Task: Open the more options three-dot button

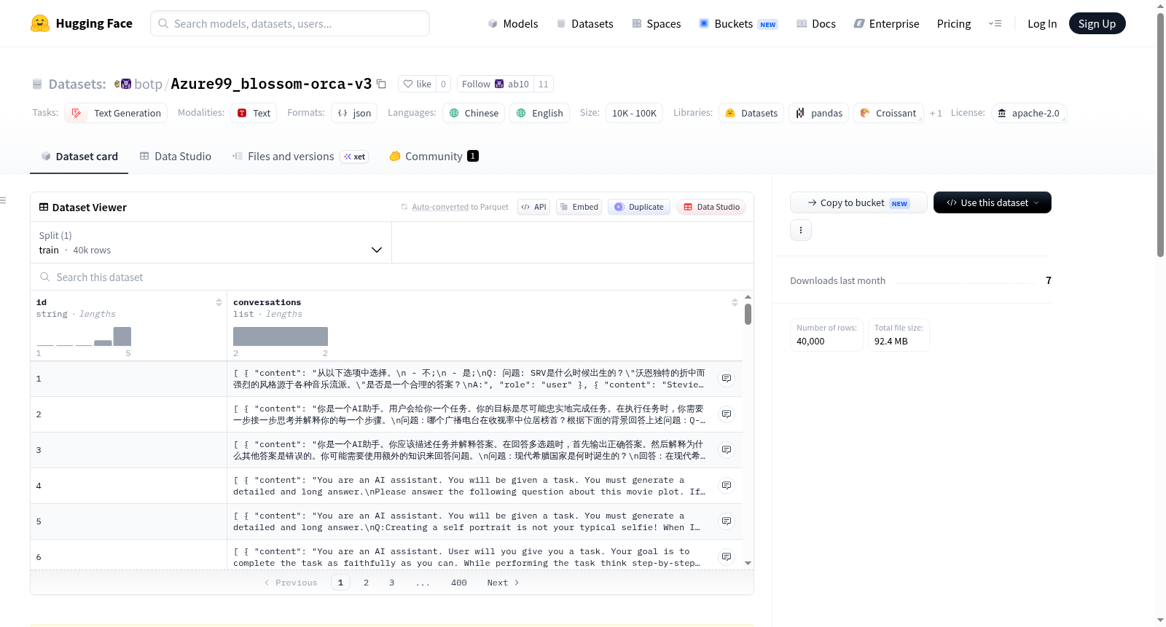Action: click(x=801, y=230)
